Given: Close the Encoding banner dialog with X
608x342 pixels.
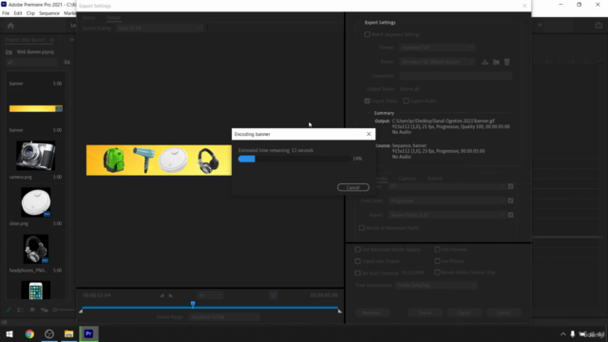Looking at the screenshot, I should click(369, 134).
